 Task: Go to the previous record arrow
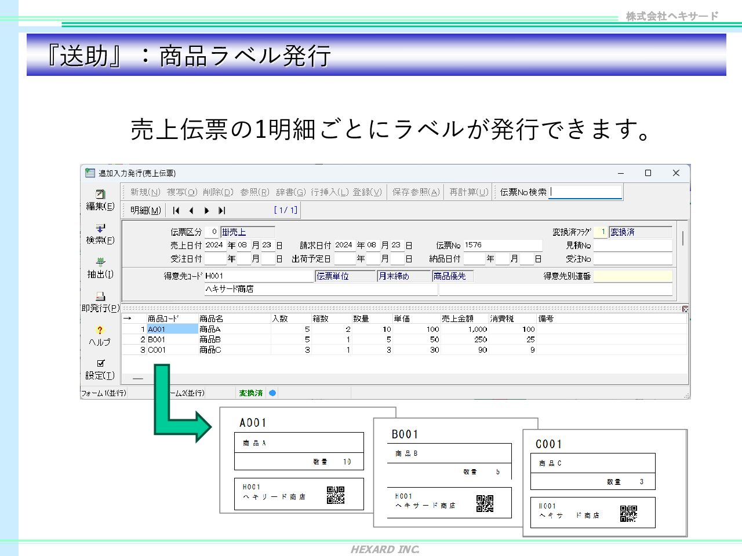[x=191, y=210]
